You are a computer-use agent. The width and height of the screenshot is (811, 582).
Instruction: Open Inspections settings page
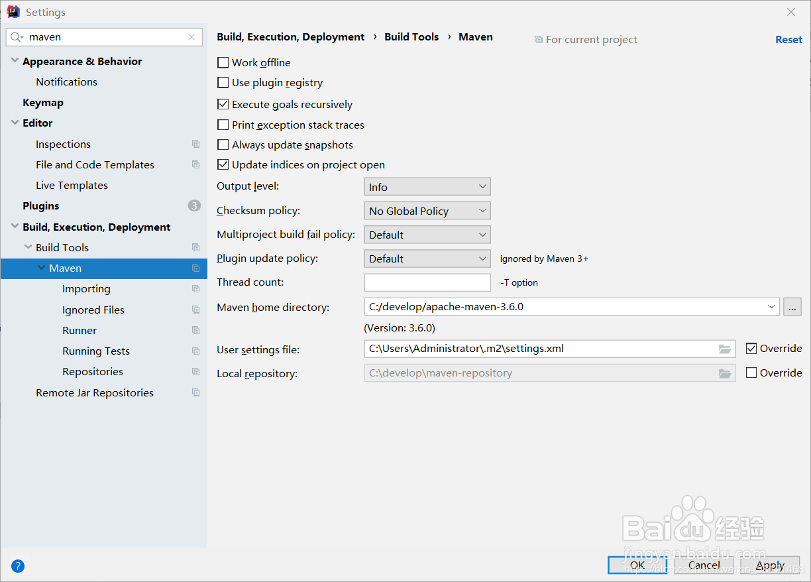click(x=63, y=144)
